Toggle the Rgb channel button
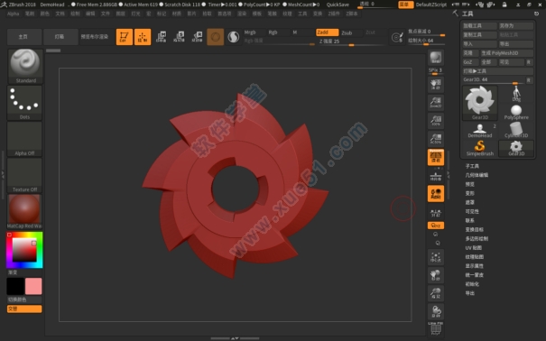Image resolution: width=546 pixels, height=341 pixels. point(279,32)
